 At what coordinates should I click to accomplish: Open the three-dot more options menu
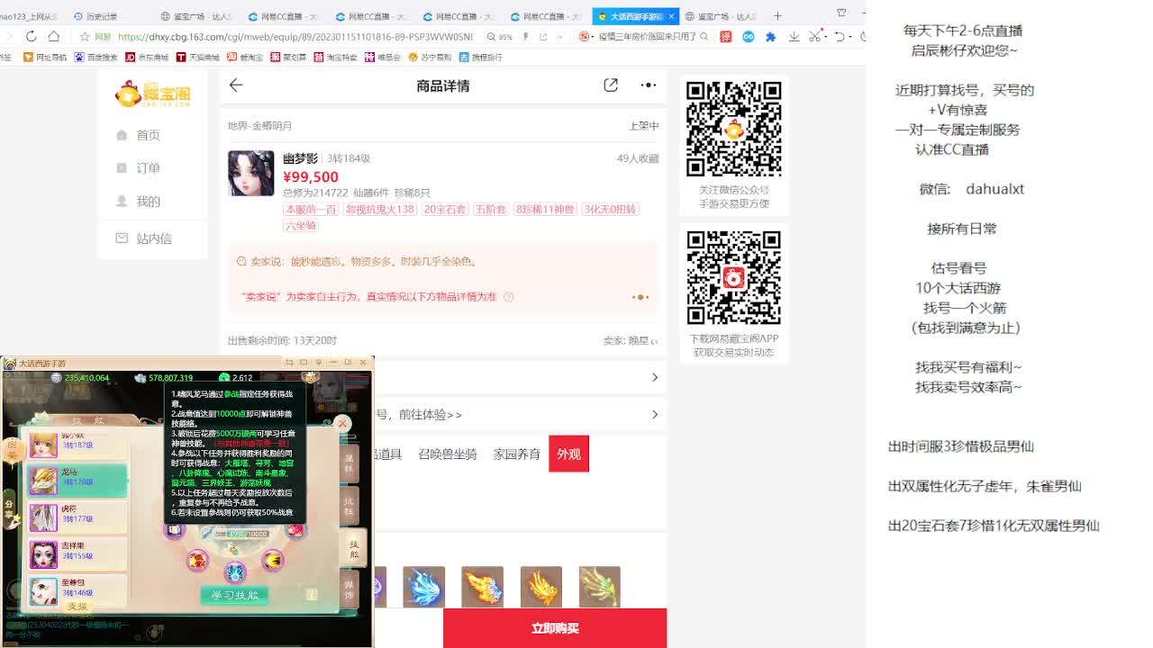tap(649, 85)
